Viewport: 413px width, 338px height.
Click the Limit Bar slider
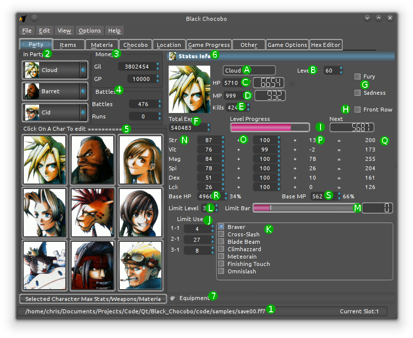point(306,208)
